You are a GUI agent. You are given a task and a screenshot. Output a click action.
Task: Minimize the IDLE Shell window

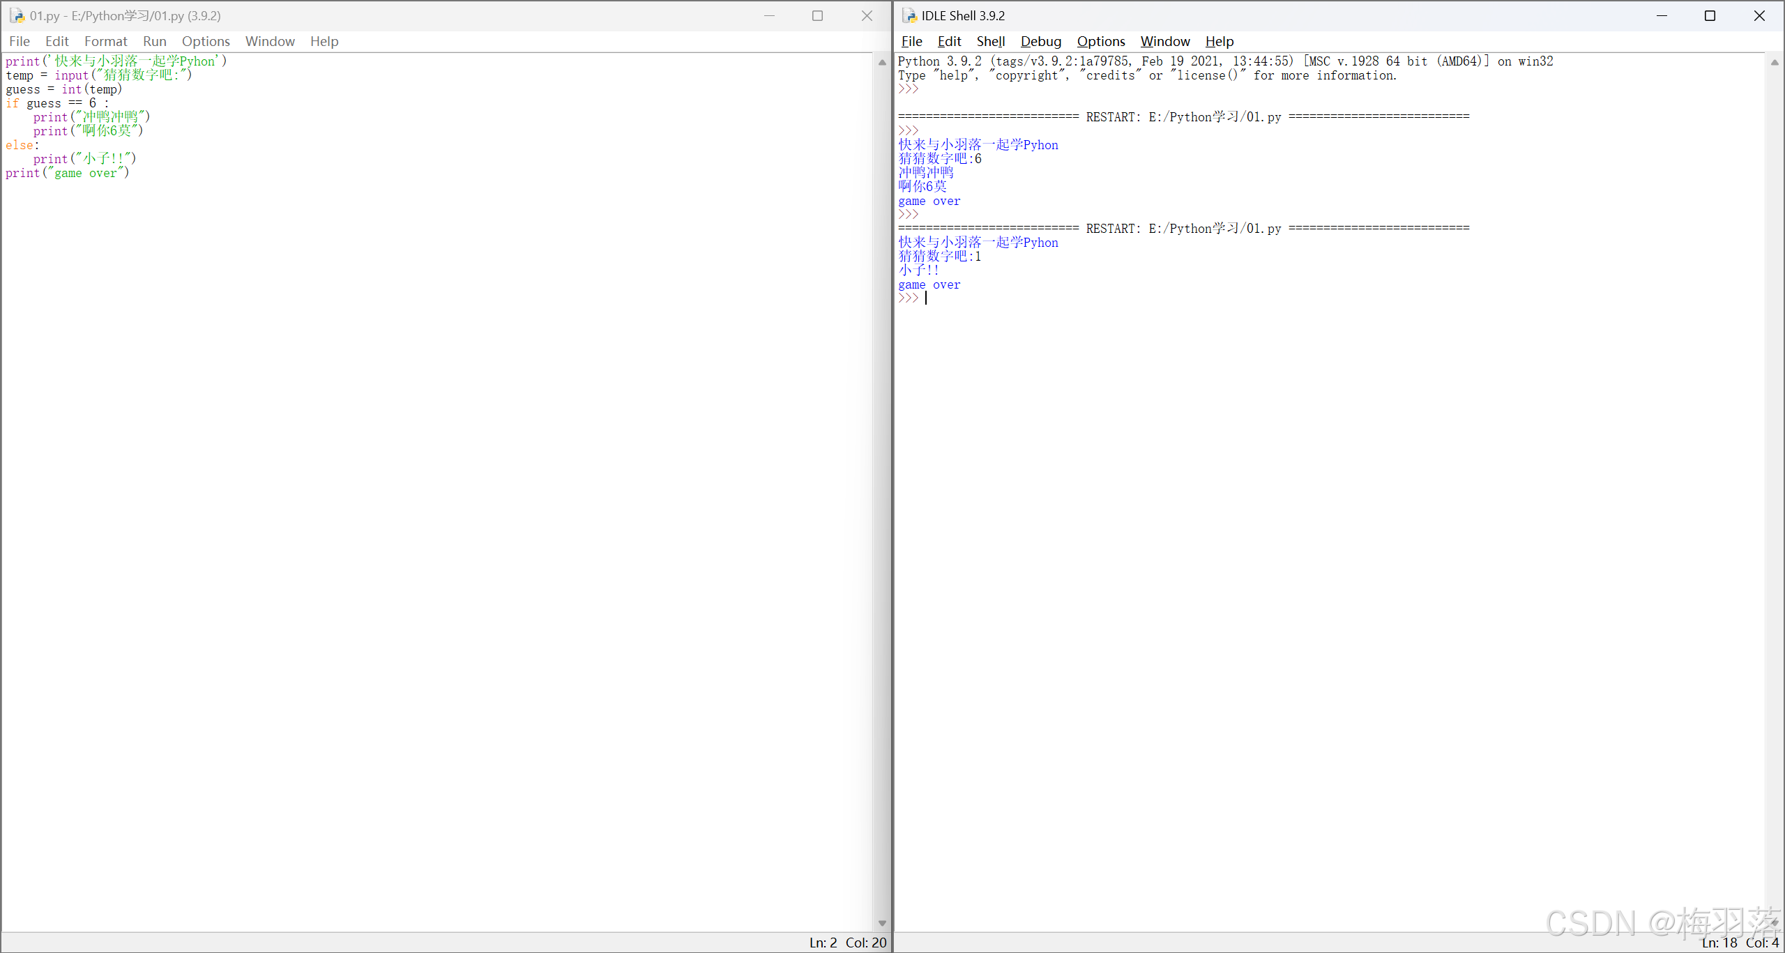1662,15
